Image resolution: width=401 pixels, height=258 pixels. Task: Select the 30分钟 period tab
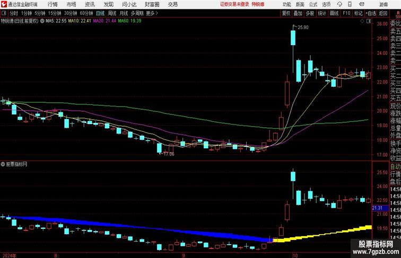(71, 13)
